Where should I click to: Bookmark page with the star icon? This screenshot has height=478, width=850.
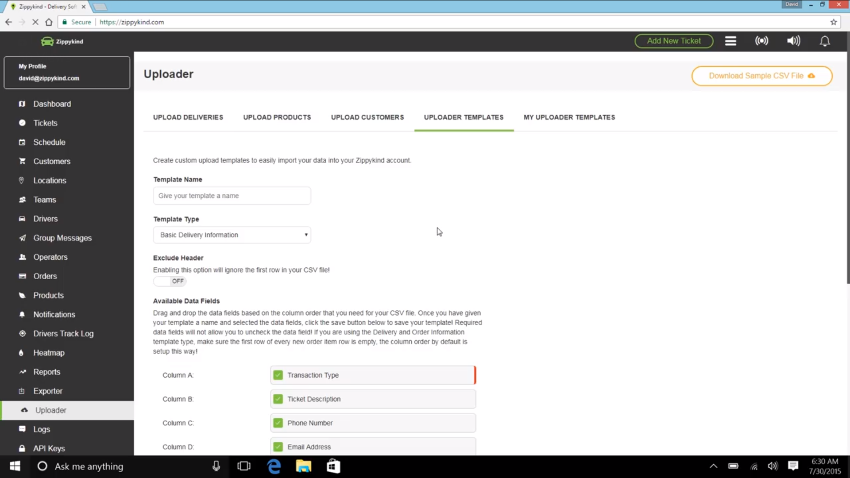point(834,22)
